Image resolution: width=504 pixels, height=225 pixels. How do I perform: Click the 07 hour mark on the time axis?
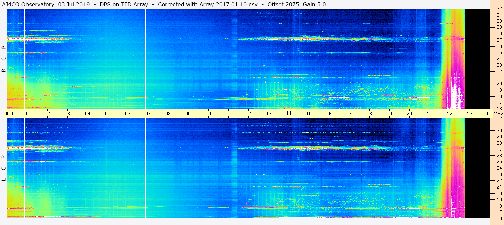coord(148,114)
